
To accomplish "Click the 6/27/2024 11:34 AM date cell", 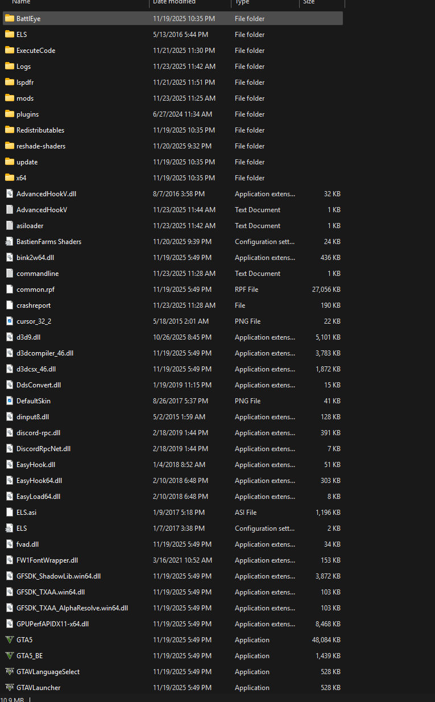I will (x=183, y=114).
